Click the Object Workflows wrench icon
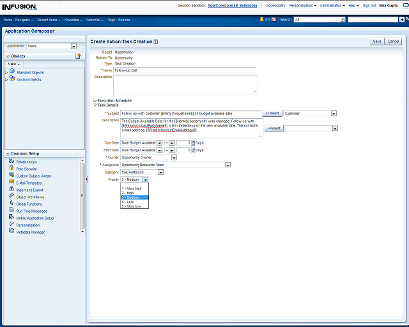Screen dimensions: 409x327 coord(12,197)
